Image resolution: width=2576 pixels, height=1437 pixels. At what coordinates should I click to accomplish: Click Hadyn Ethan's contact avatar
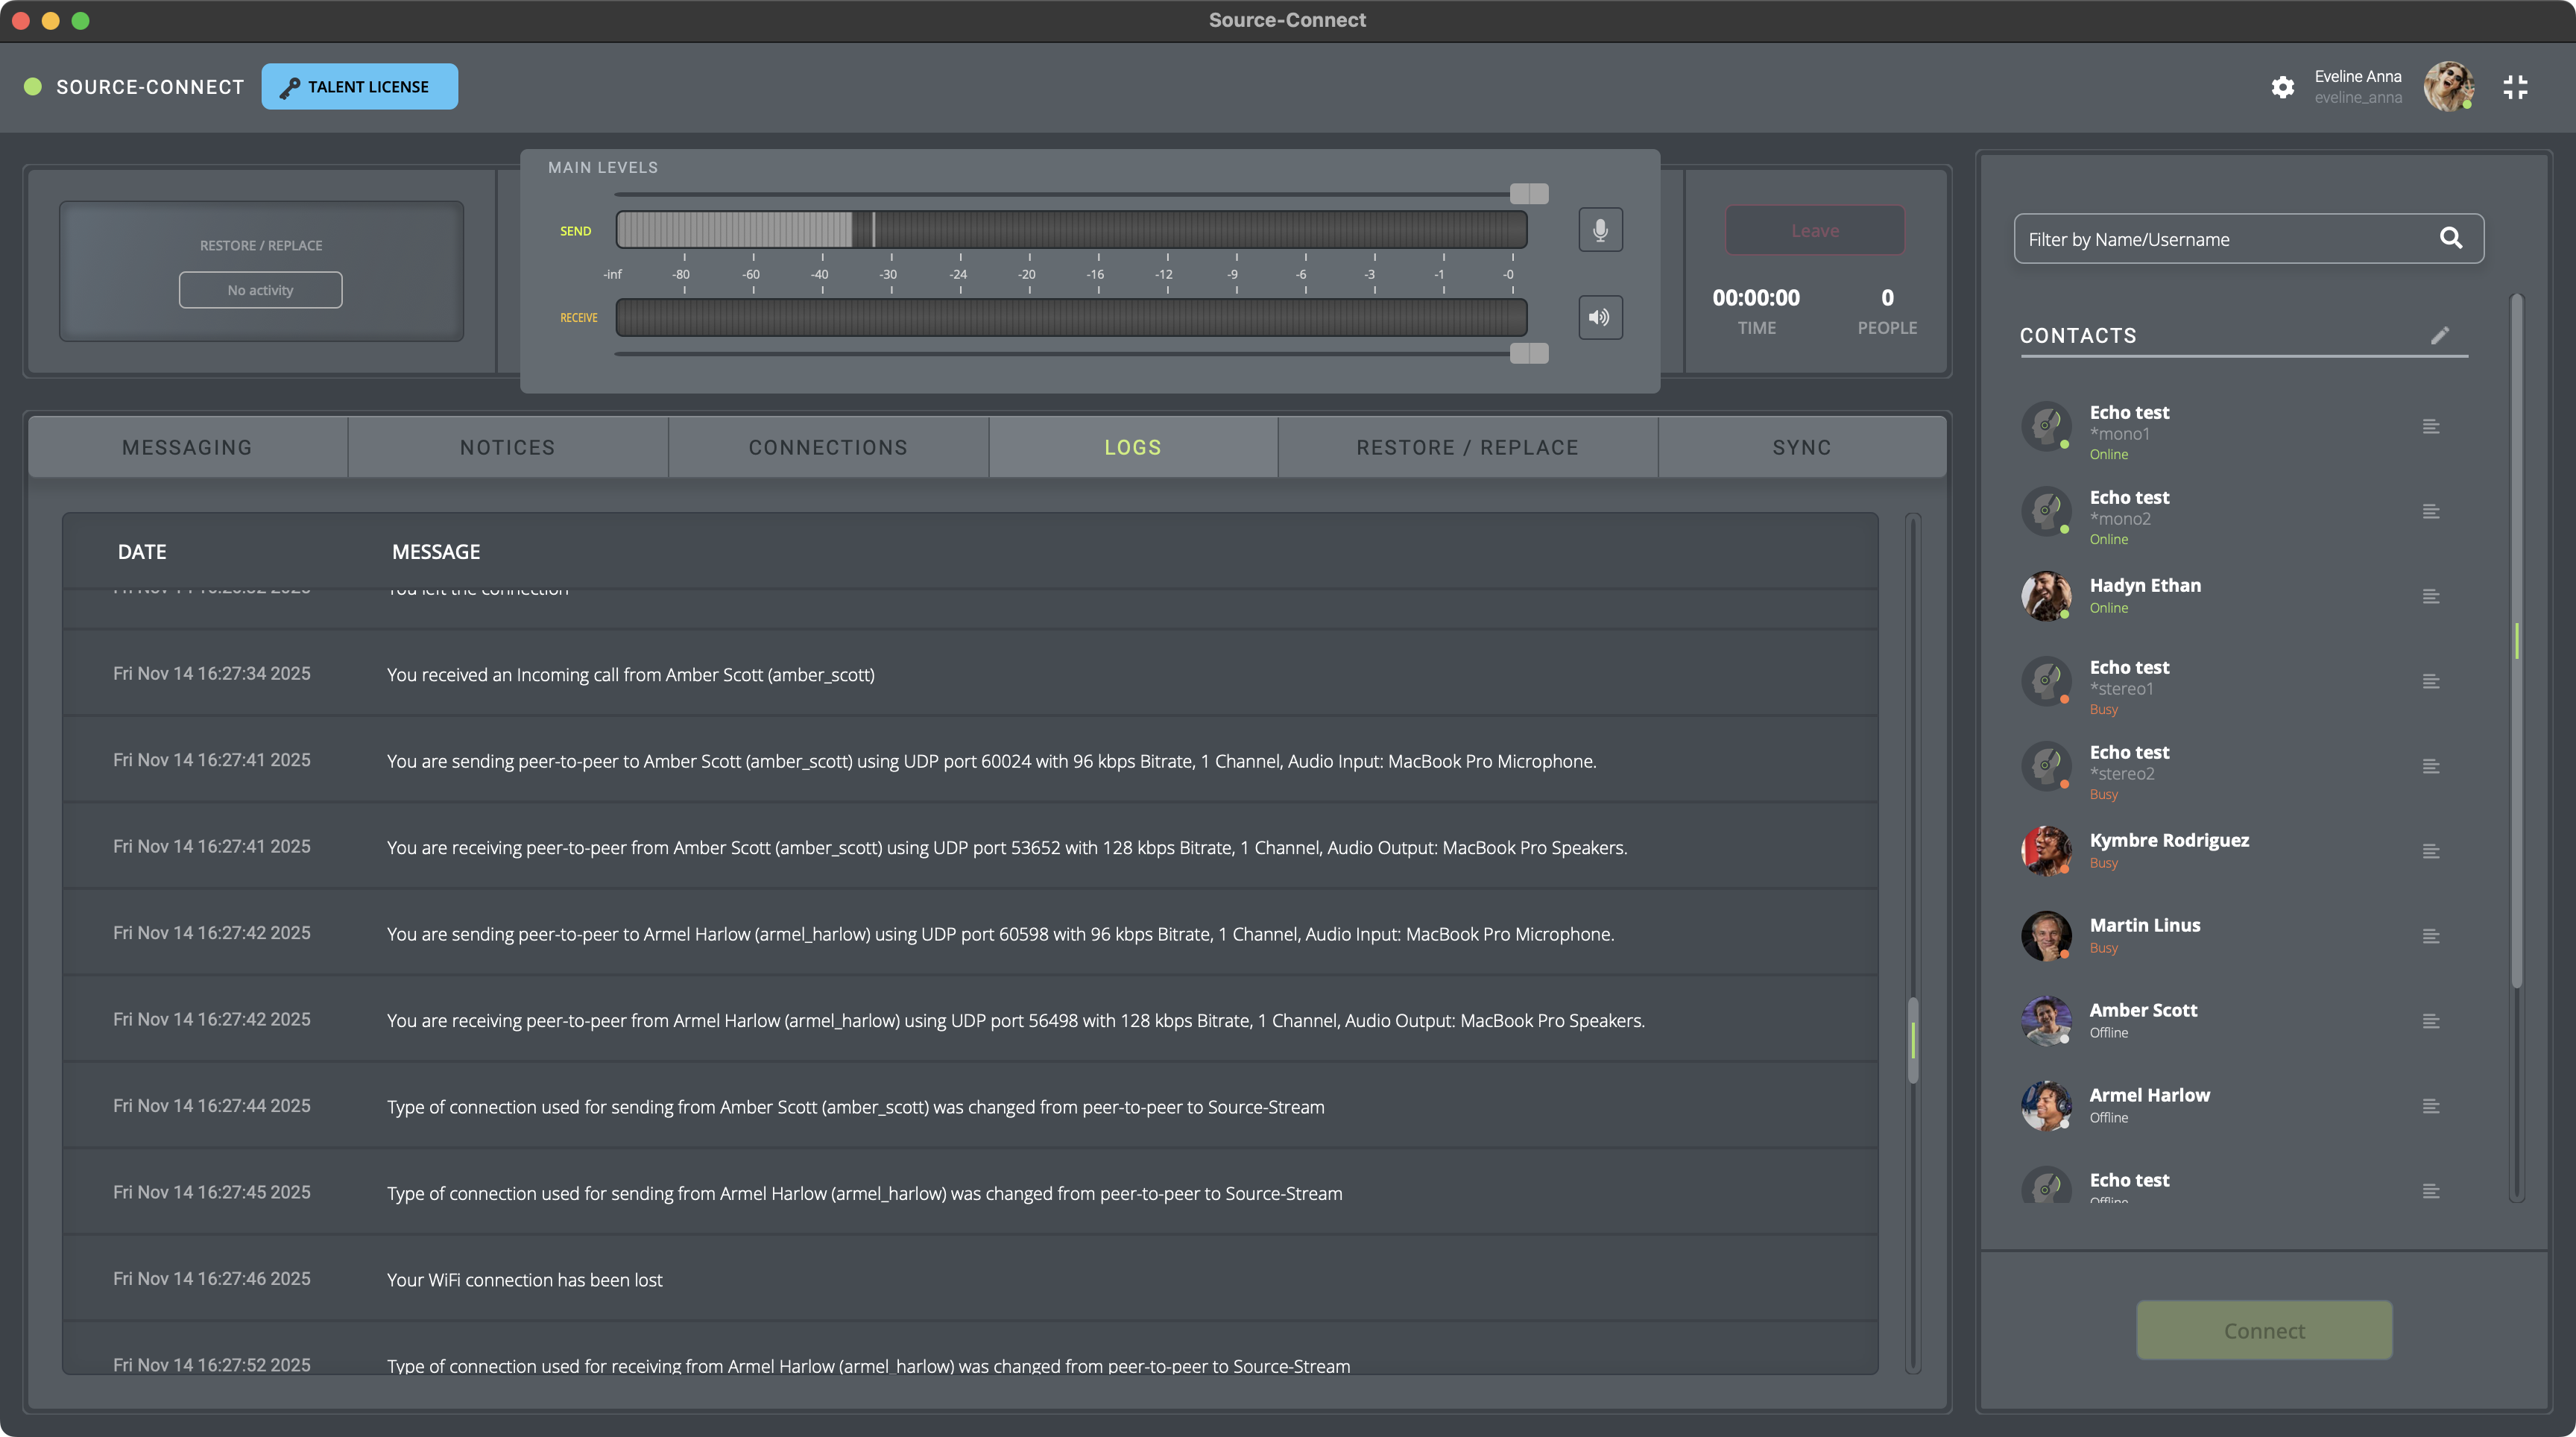(x=2046, y=596)
